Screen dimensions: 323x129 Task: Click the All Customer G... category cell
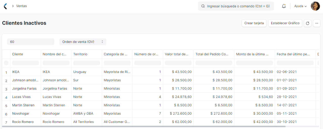pyautogui.click(x=117, y=122)
